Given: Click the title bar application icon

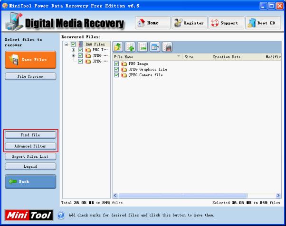Looking at the screenshot, I should pos(5,6).
